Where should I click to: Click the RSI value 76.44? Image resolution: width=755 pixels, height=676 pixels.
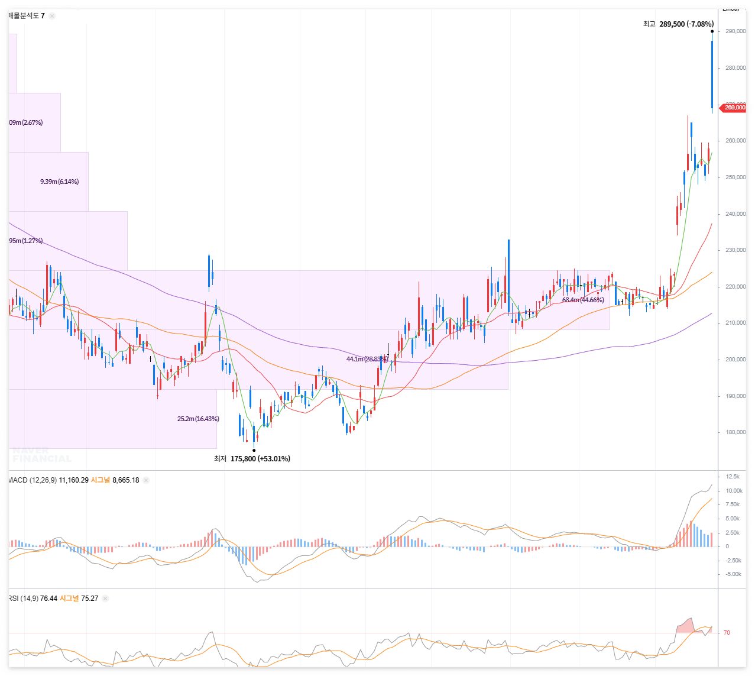coord(48,599)
